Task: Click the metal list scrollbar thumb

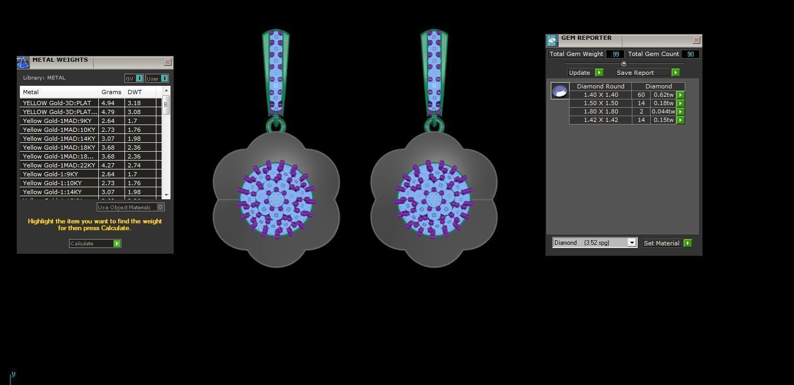Action: click(x=166, y=105)
